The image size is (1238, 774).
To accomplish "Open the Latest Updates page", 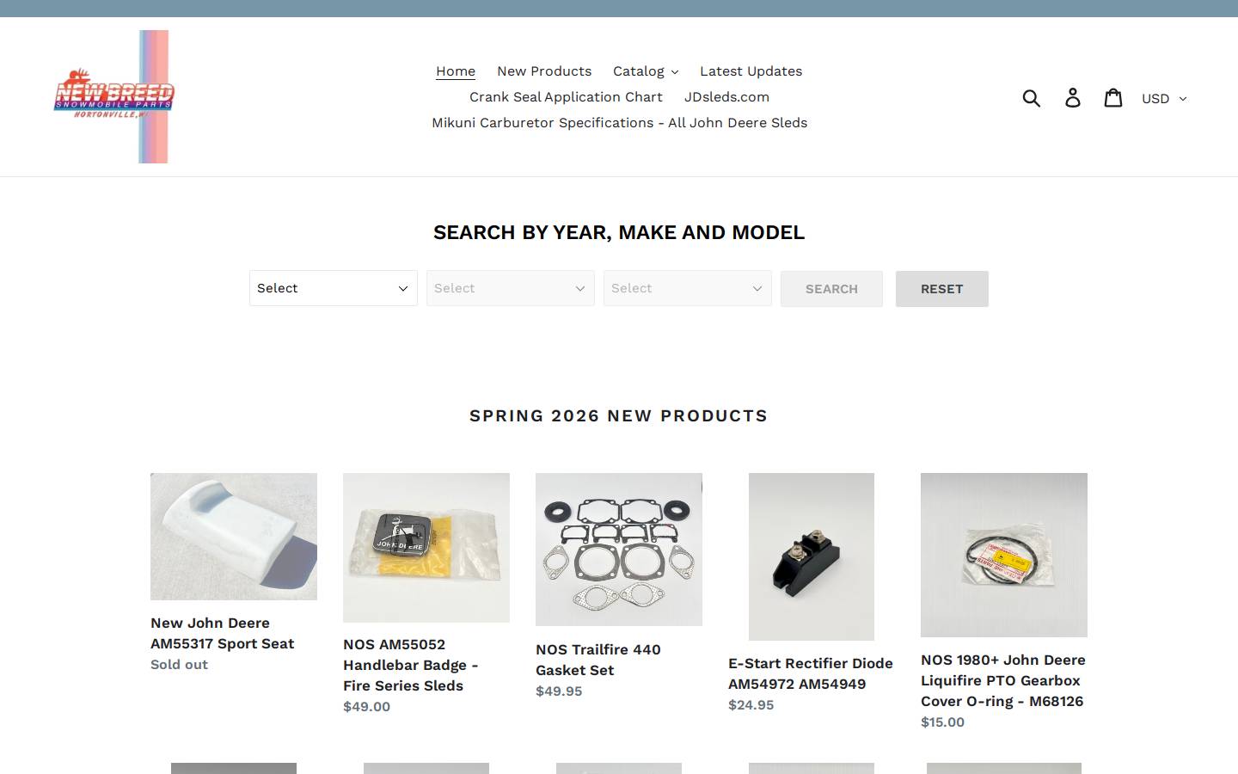I will [x=751, y=71].
